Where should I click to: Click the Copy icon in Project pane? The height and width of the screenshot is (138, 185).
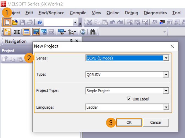pyautogui.click(x=12, y=59)
